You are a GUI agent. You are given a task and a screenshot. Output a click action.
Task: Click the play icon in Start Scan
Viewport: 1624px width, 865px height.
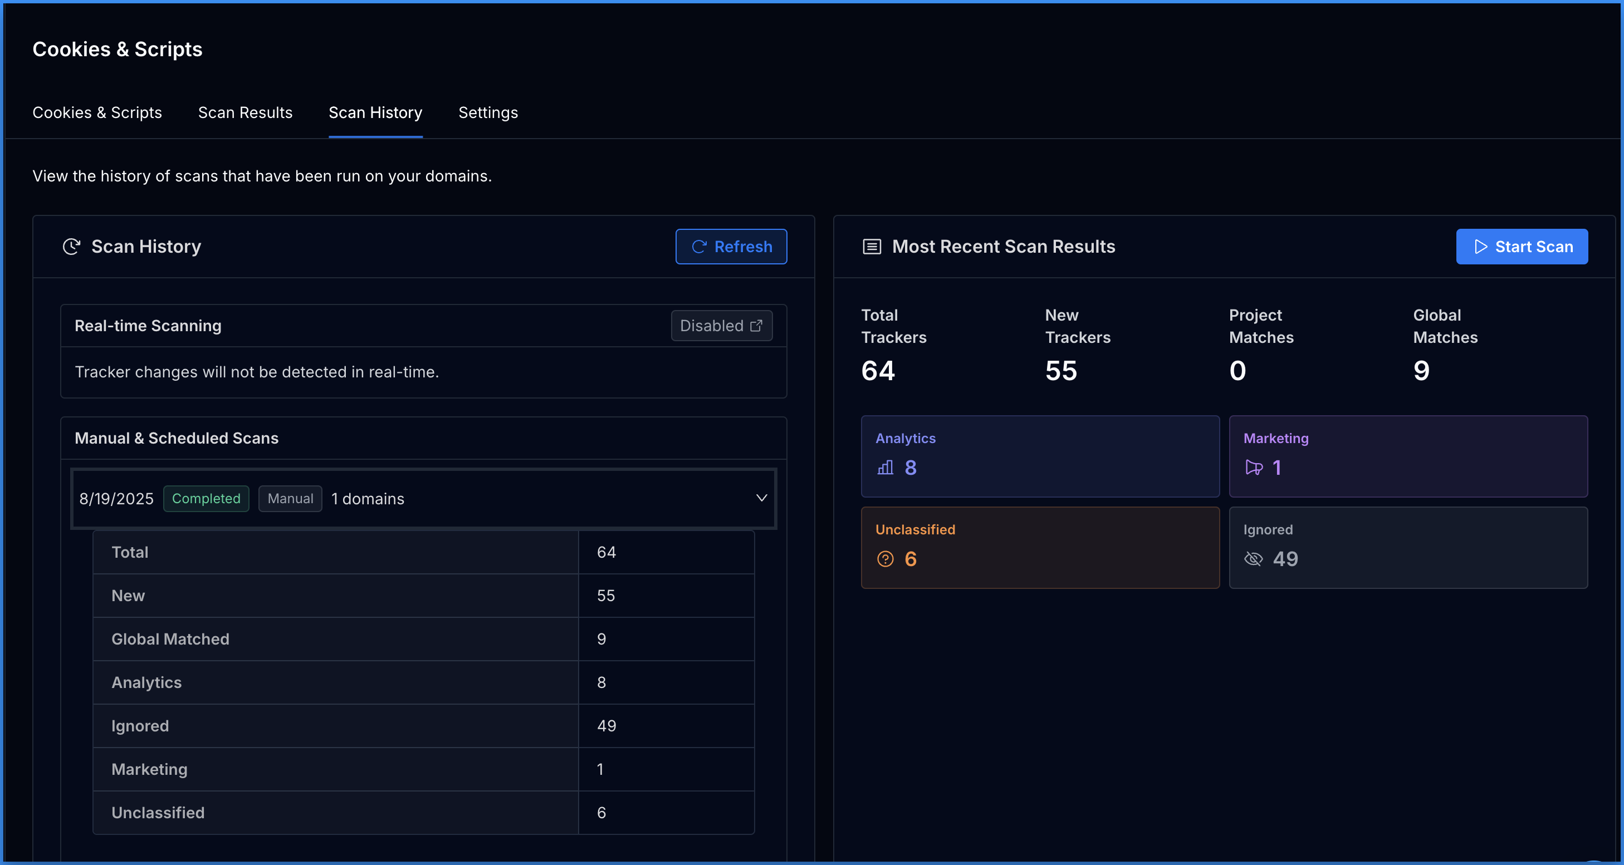pos(1481,247)
